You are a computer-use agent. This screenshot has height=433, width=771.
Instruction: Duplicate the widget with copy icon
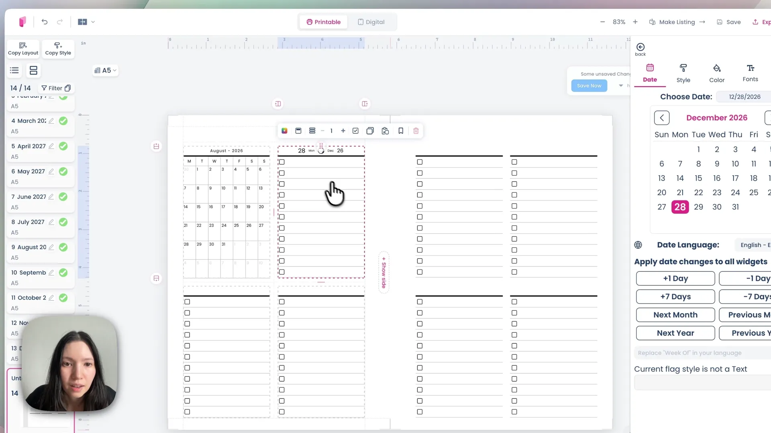[370, 131]
